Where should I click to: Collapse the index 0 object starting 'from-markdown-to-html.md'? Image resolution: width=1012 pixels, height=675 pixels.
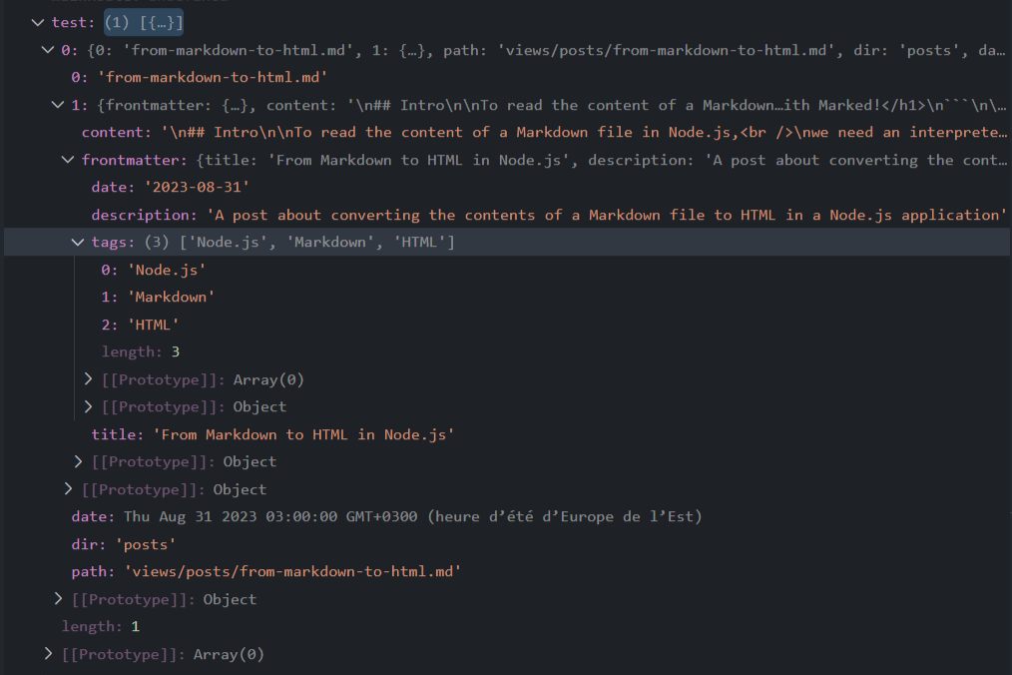pos(48,50)
